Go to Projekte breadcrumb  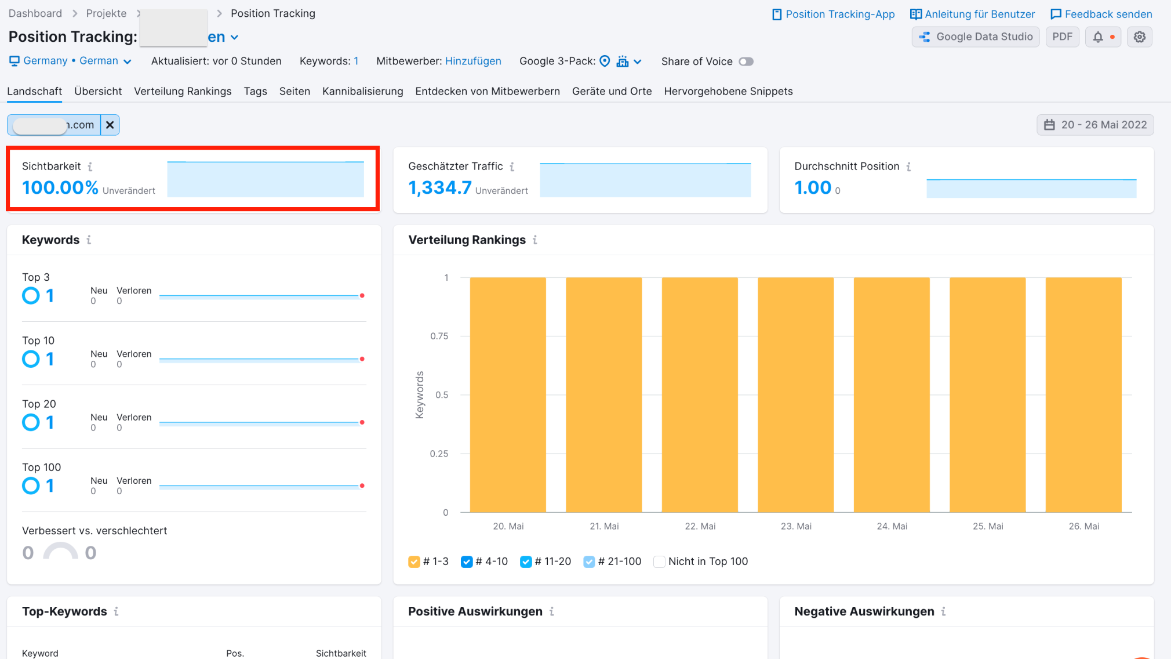106,13
